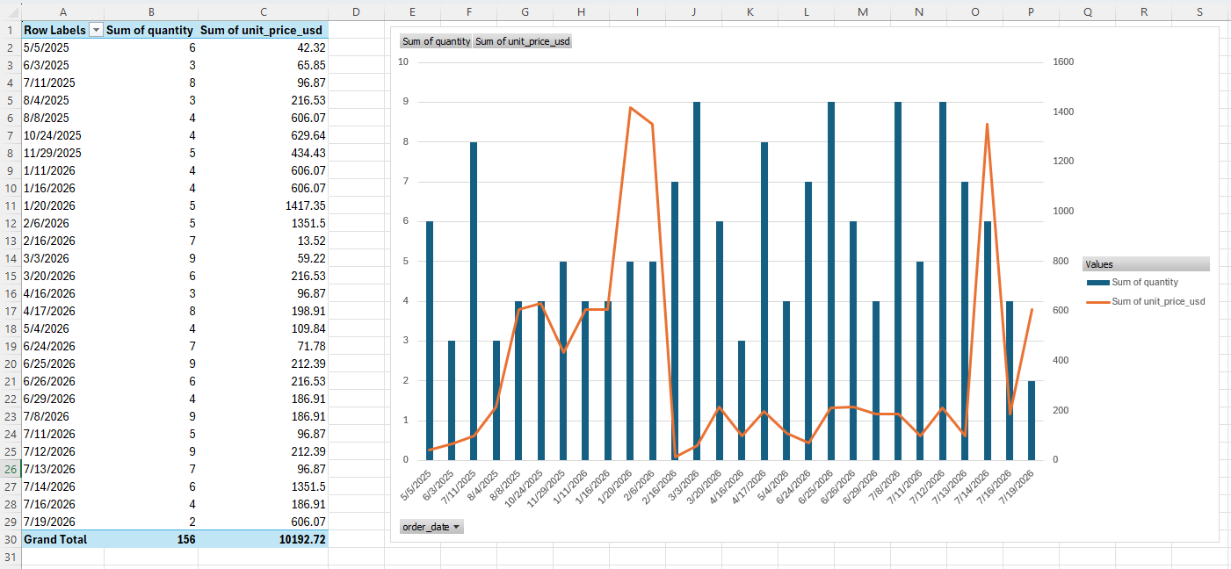The image size is (1231, 569).
Task: Open the Row Labels filter dropdown
Action: [97, 30]
